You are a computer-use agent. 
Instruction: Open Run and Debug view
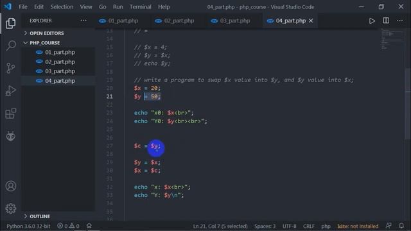tap(10, 91)
